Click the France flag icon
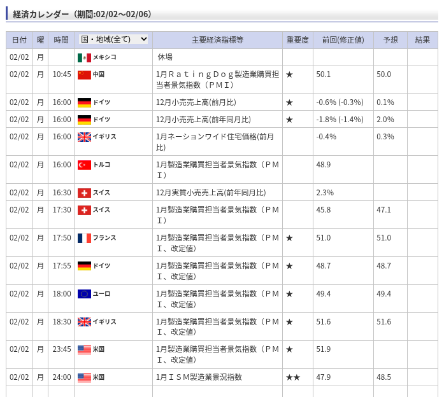 [84, 238]
